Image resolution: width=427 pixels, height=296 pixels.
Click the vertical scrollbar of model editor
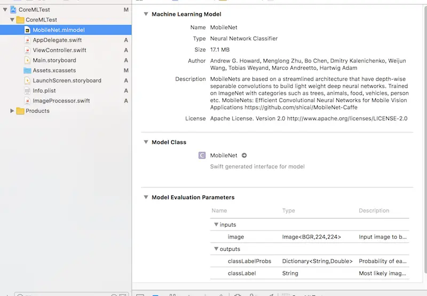425,140
